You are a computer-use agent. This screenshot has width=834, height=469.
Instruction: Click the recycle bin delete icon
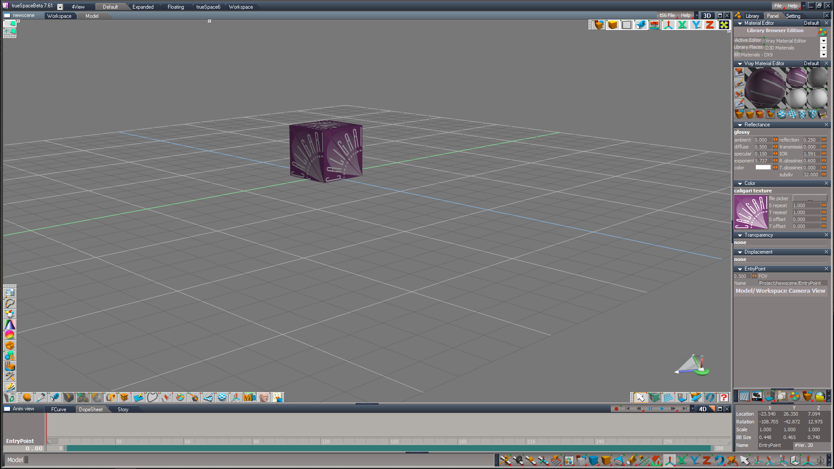point(10,397)
